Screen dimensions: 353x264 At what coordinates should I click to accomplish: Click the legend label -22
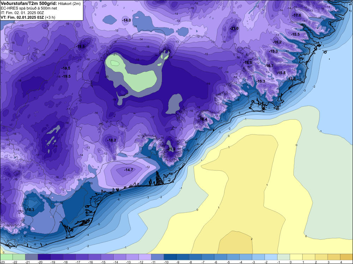point(15,262)
